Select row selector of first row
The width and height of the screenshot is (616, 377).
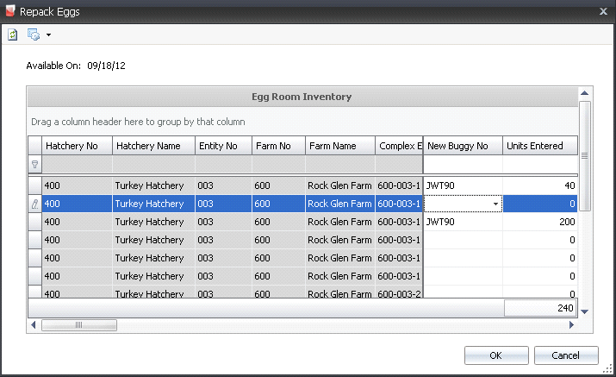tap(35, 185)
